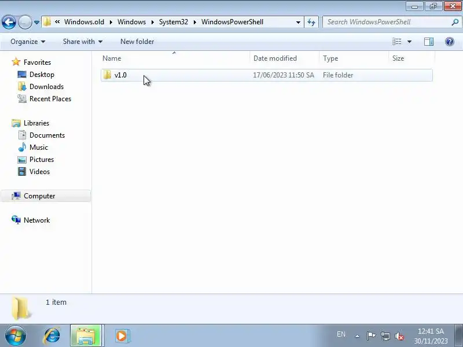This screenshot has width=463, height=347.
Task: Sort by the Name column header
Action: (x=175, y=58)
